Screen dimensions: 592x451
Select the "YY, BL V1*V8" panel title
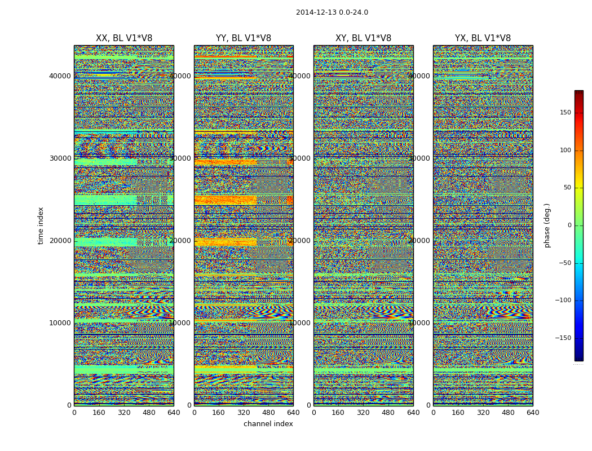[x=244, y=38]
